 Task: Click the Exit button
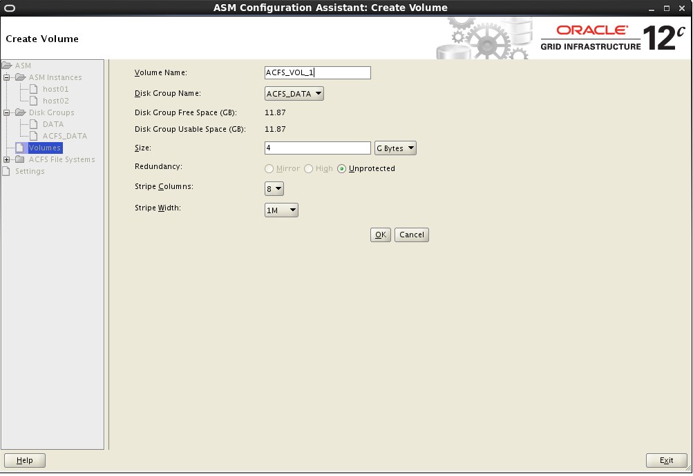pos(667,460)
